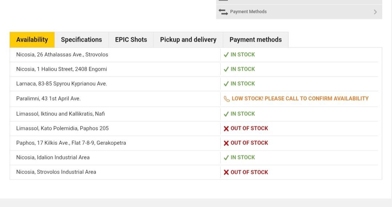392x207 pixels.
Task: Select the Paphos, 17 Kilkis Ave. address
Action: (71, 143)
